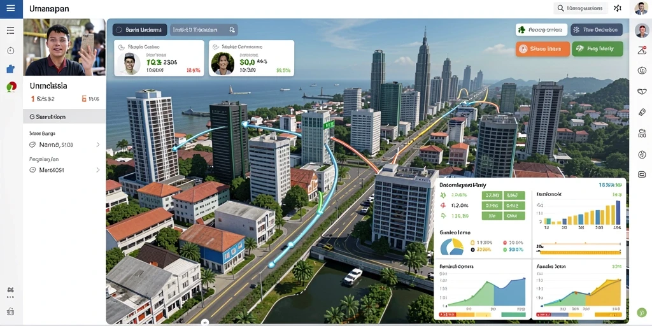This screenshot has height=326, width=652.
Task: Toggle the black legend marker beside pie chart
Action: coord(472,250)
